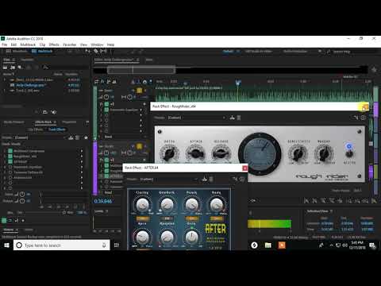Toggle power for Parametric Equalizer rack slot
Image resolution: width=381 pixels, height=286 pixels.
click(10, 167)
